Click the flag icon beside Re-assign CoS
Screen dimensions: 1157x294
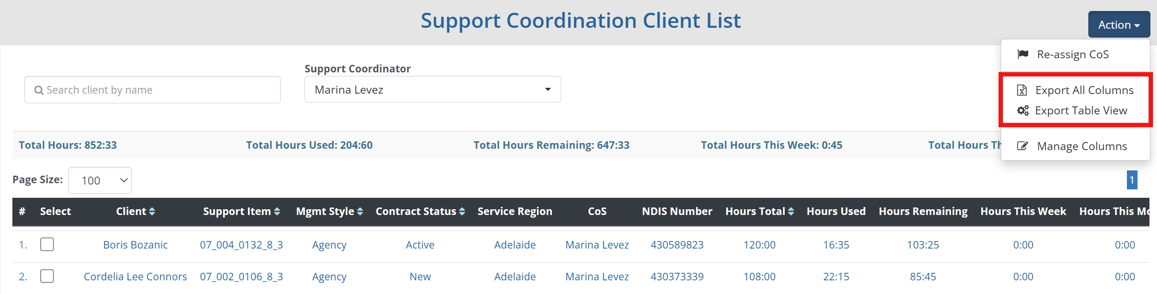tap(1023, 54)
